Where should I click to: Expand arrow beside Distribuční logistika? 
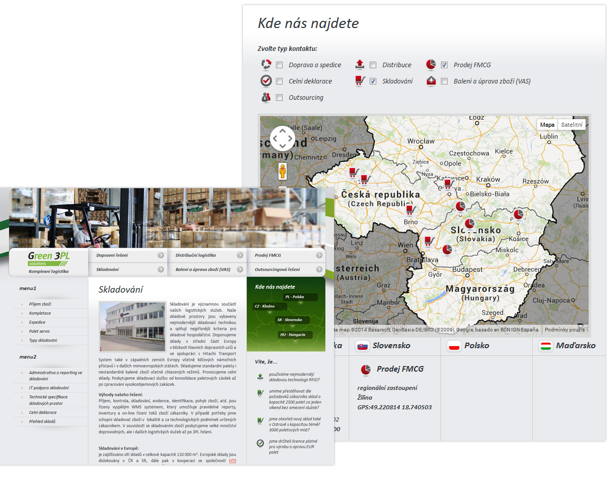point(240,255)
